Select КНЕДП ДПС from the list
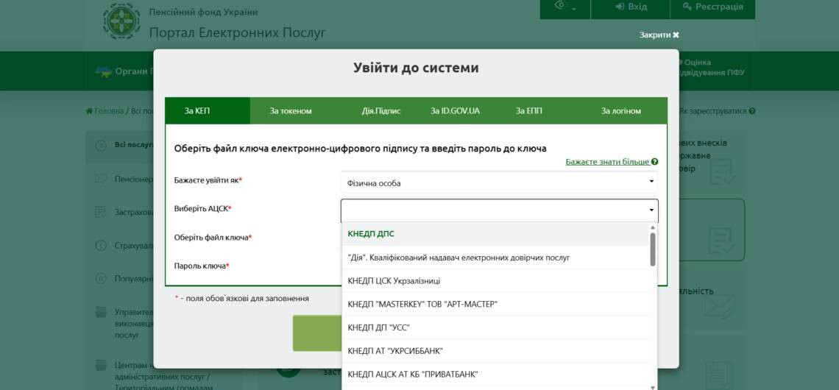Screen dimensions: 839x390 point(495,234)
